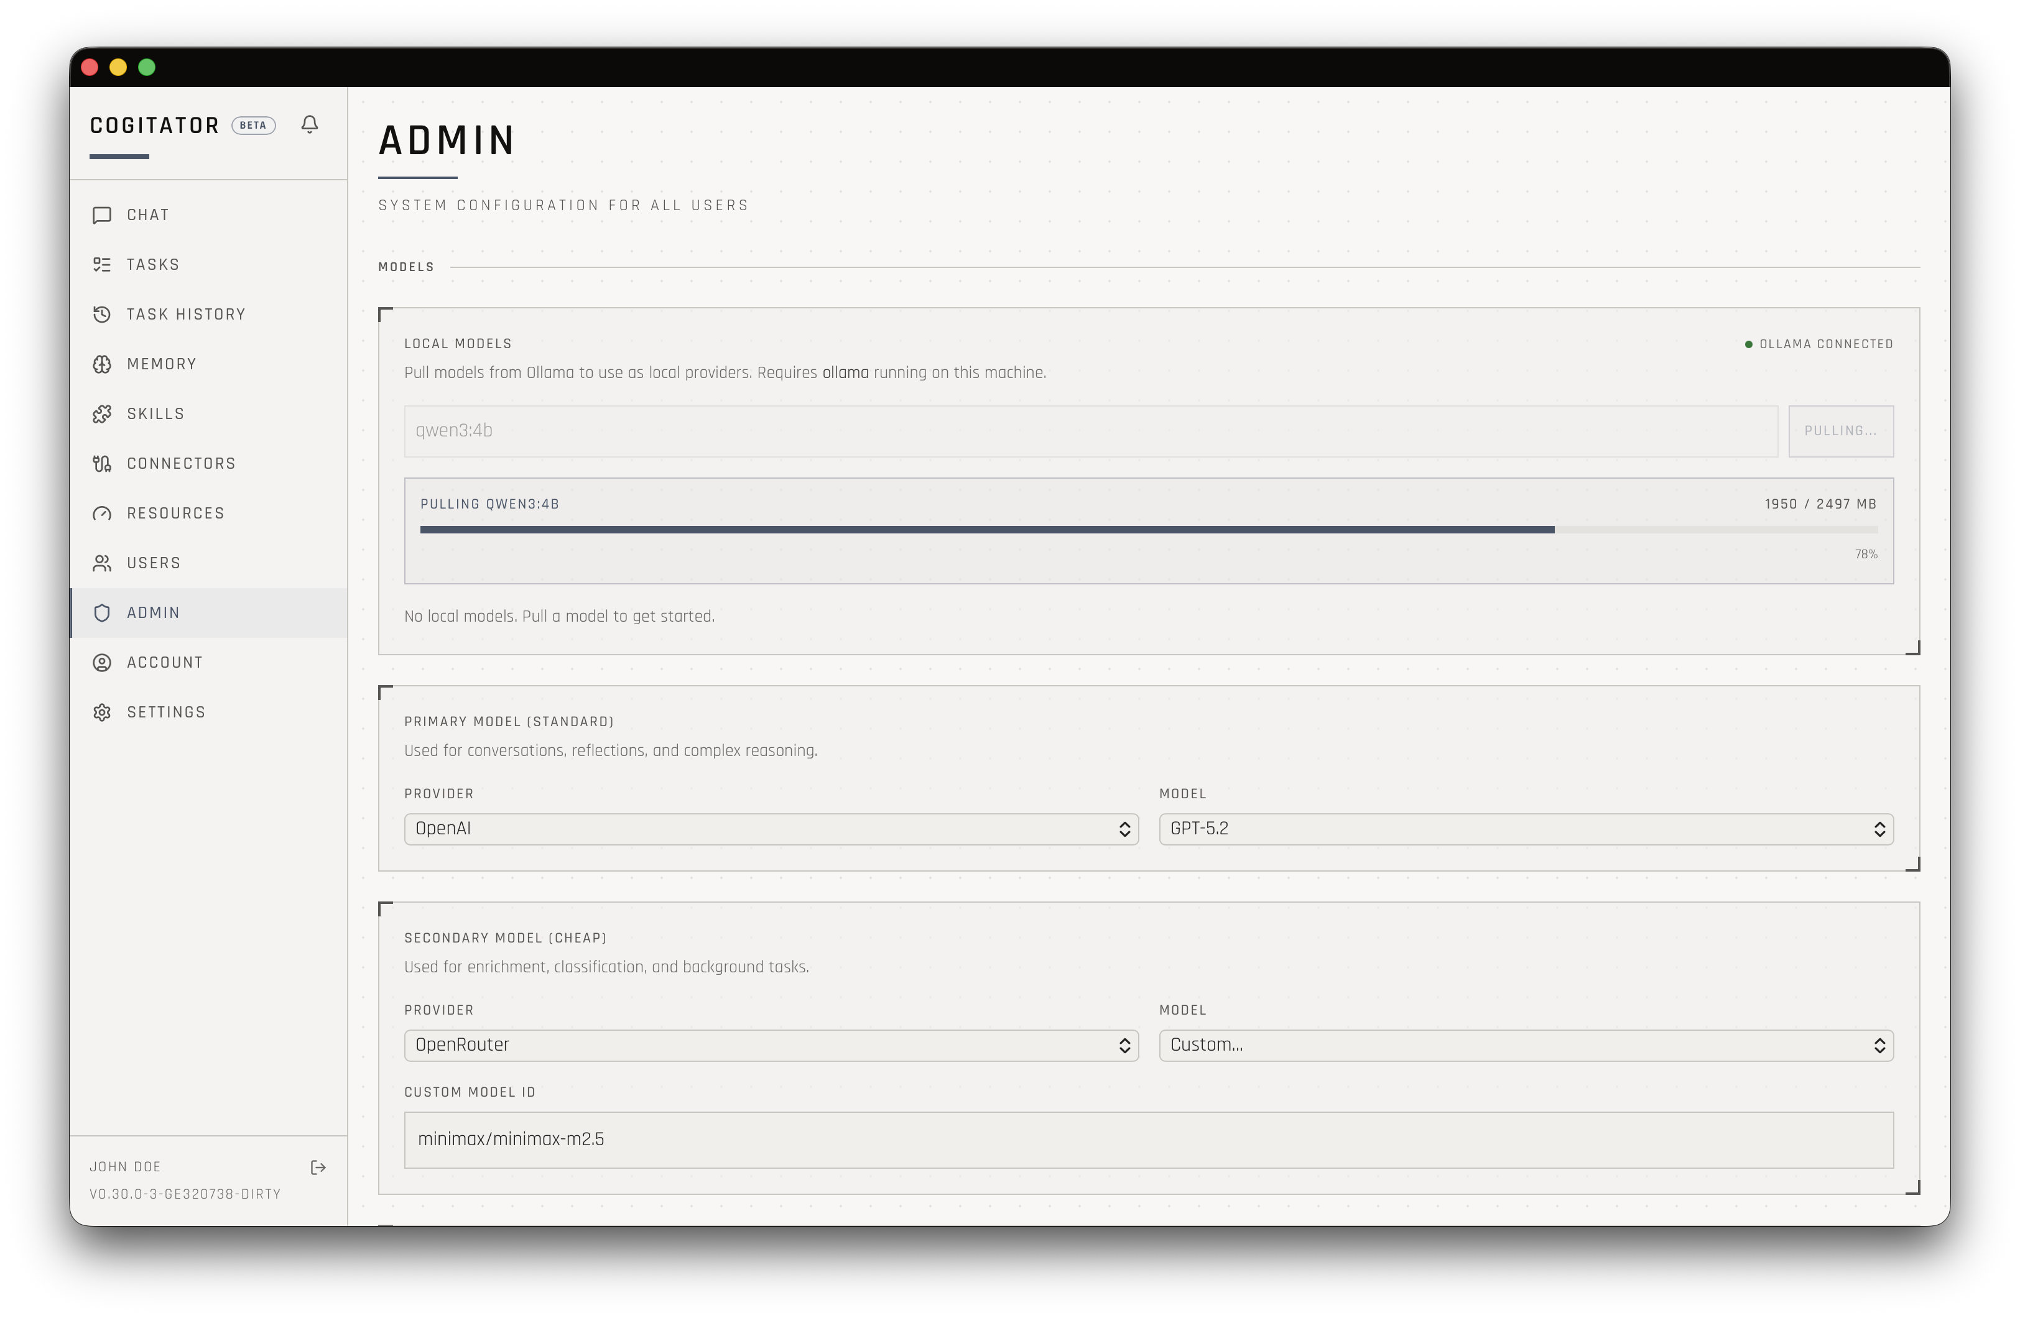Screen dimensions: 2020x1318
Task: Click the Pulling... button
Action: pyautogui.click(x=1840, y=431)
